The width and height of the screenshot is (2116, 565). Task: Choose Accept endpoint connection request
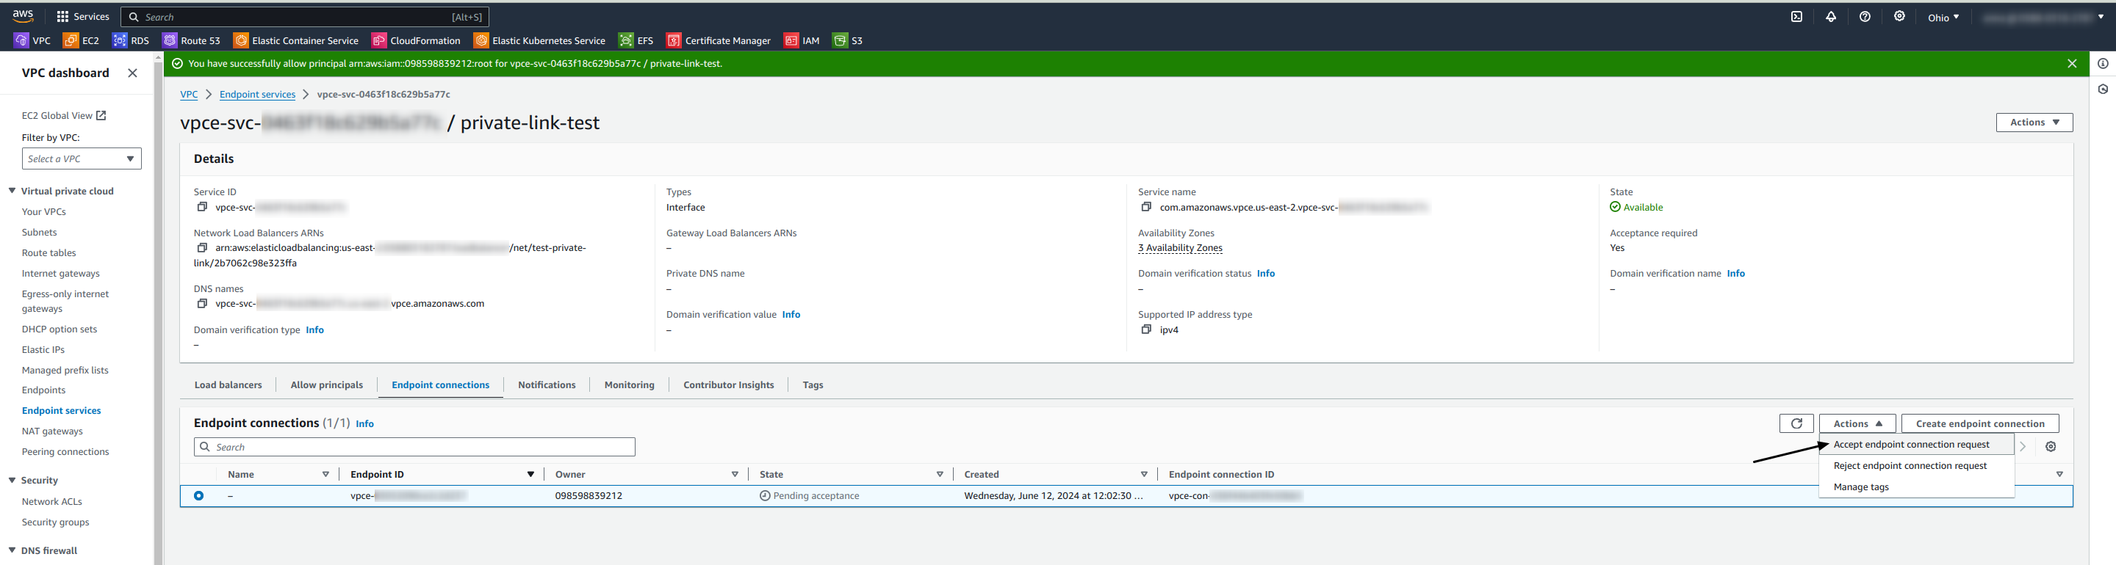tap(1910, 445)
